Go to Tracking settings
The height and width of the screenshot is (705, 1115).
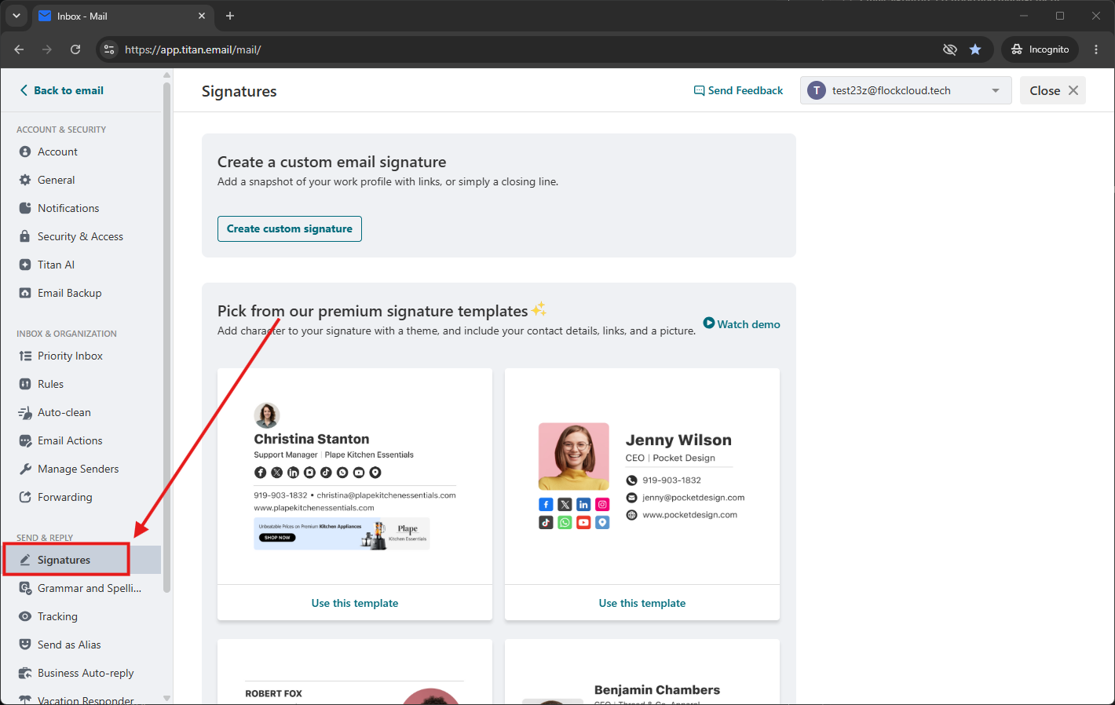pyautogui.click(x=81, y=616)
